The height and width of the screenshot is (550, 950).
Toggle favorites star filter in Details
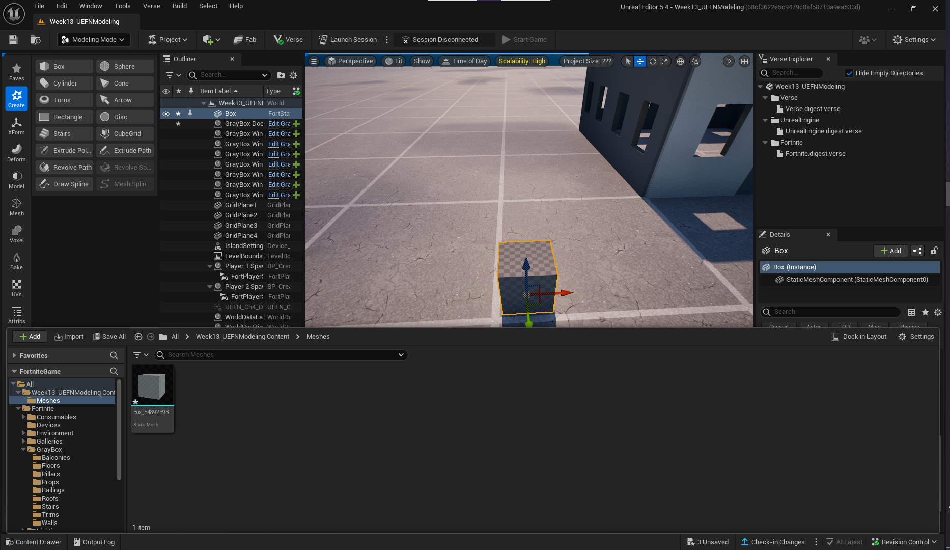tap(925, 312)
